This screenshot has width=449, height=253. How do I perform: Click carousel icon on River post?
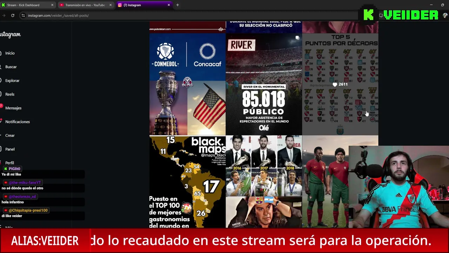click(x=297, y=38)
